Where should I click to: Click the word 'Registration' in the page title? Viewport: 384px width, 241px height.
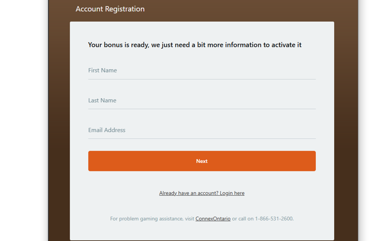point(125,9)
